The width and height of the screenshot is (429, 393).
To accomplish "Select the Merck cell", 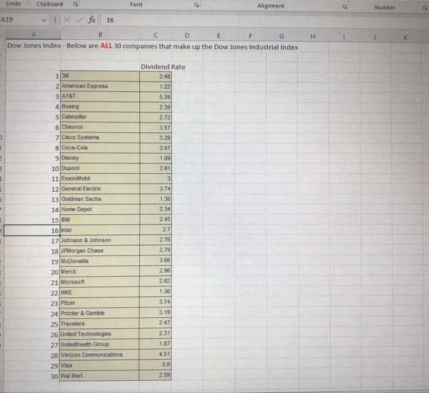I will [99, 271].
